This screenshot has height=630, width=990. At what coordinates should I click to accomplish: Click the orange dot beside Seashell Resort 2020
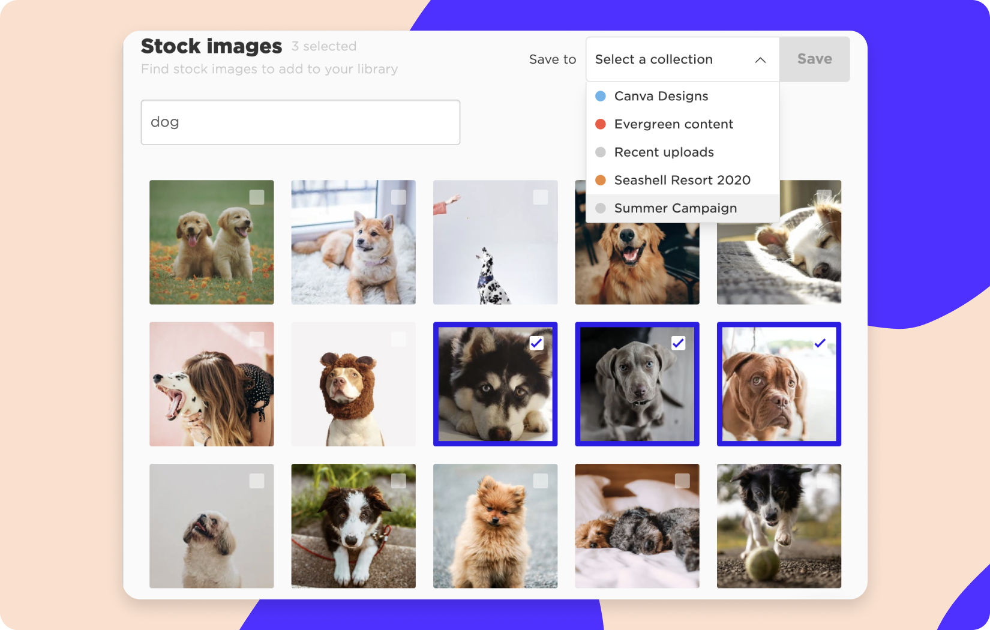click(601, 180)
